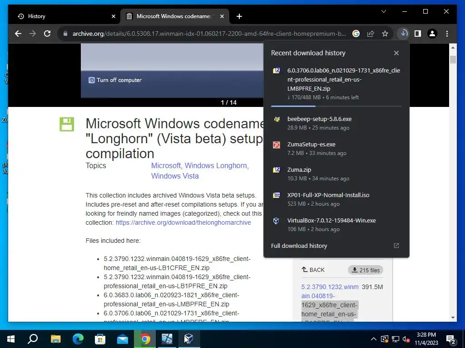The width and height of the screenshot is (465, 348).
Task: Select the in-progress LMBPFRE_EN.zip download
Action: 336,84
